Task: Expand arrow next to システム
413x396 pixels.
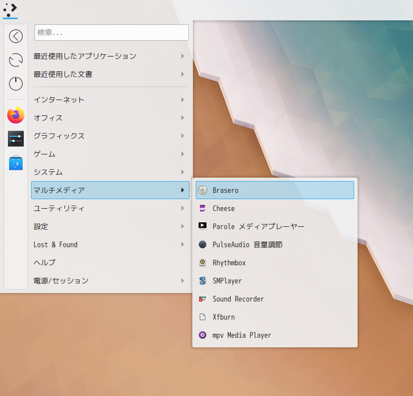Action: click(x=183, y=172)
